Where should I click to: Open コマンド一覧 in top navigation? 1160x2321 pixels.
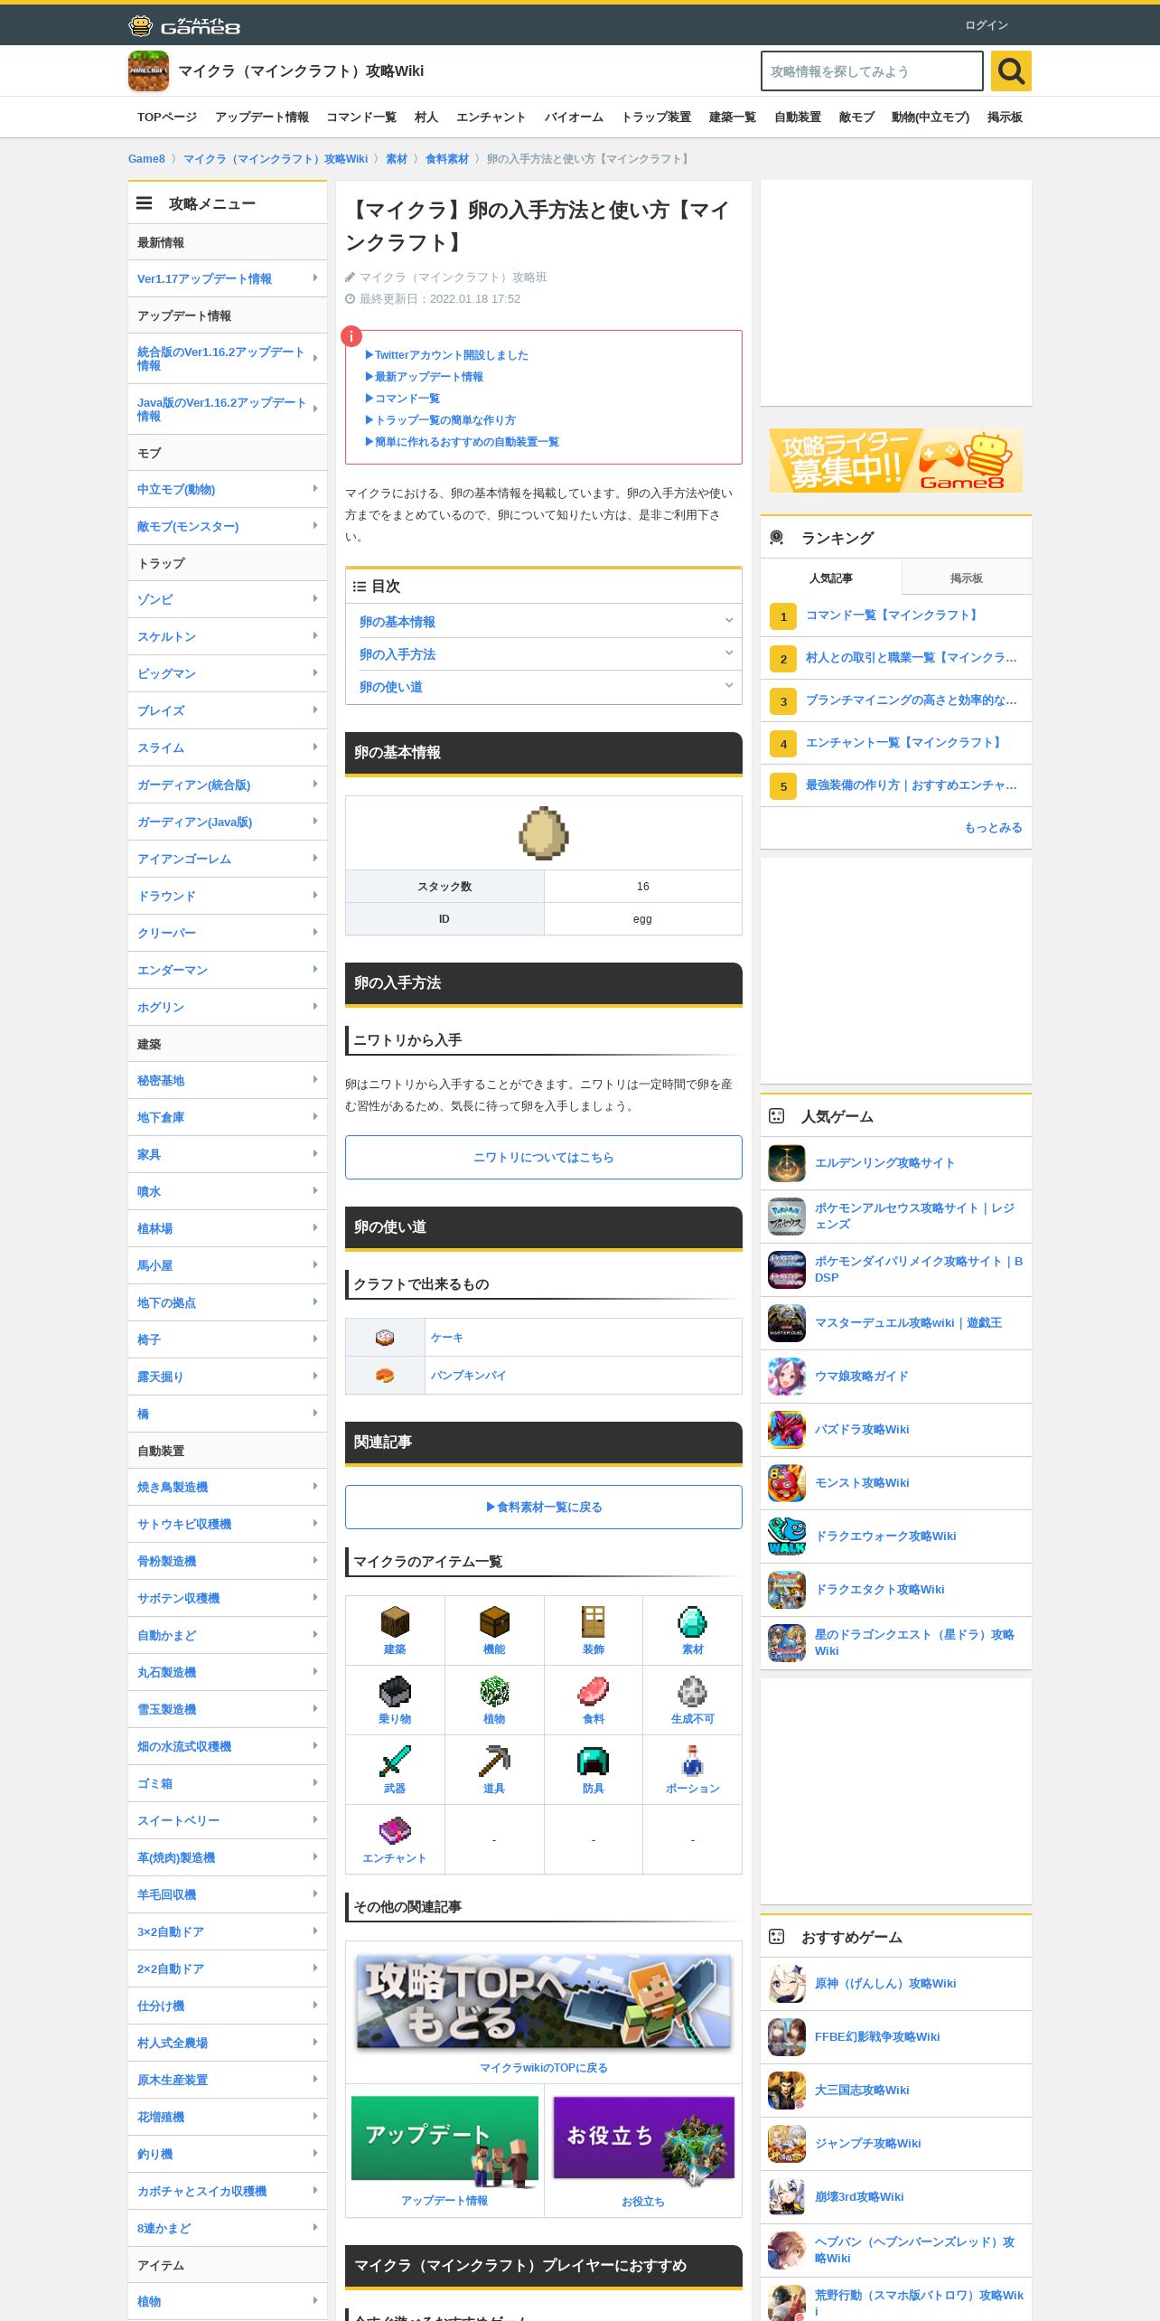pos(361,117)
